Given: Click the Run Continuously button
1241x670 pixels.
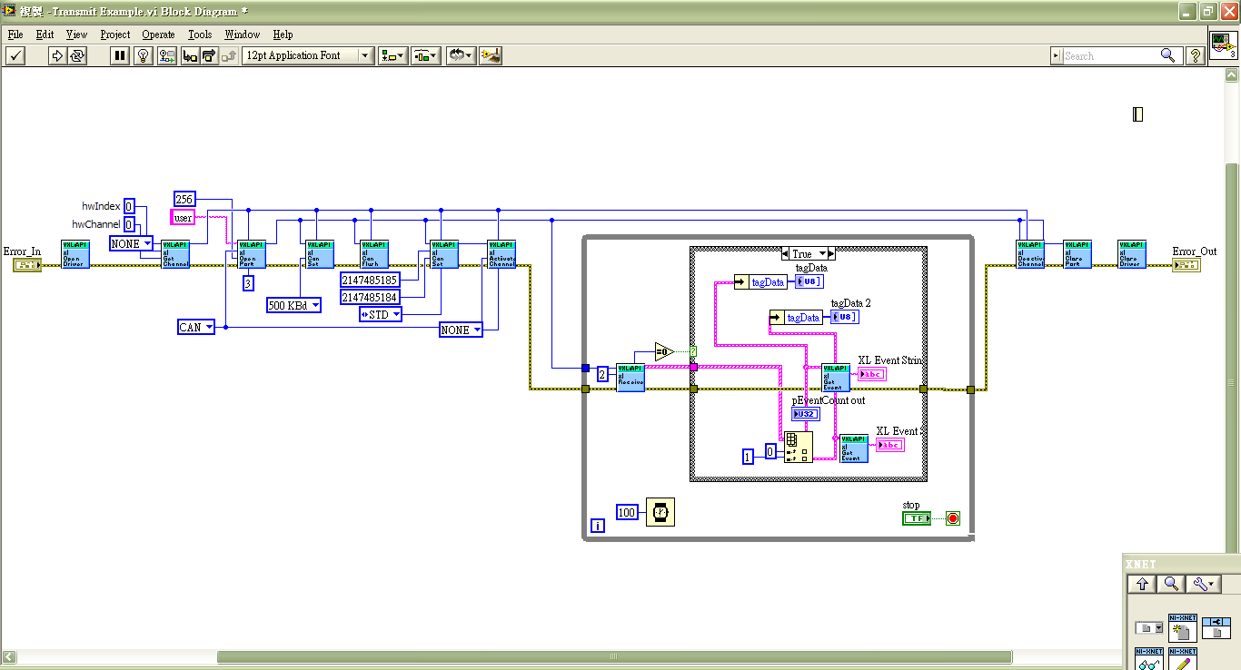Looking at the screenshot, I should point(77,55).
